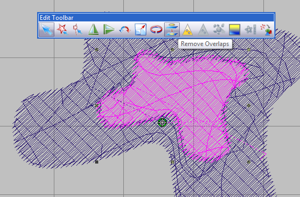This screenshot has height=197, width=300.
Task: Open the yellow-to-blue gradient square tool
Action: pos(235,30)
